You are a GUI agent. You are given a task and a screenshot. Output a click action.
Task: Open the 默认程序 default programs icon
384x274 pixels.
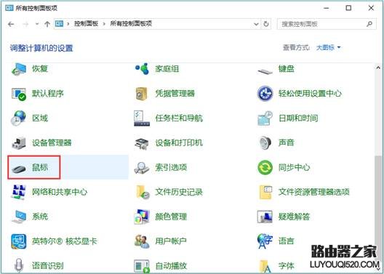19,94
